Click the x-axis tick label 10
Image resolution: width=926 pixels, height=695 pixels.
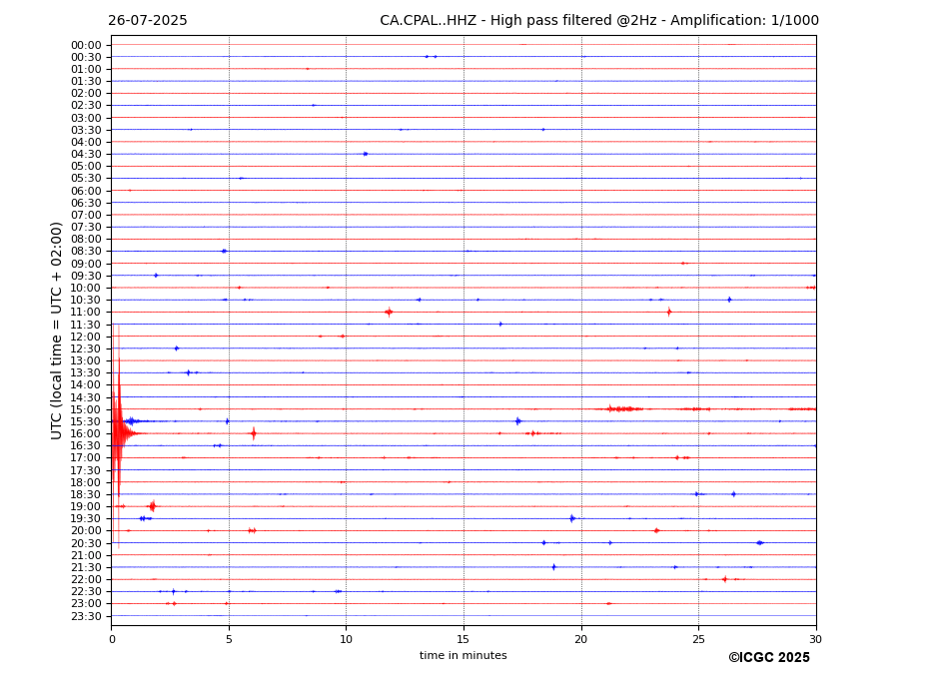click(x=346, y=639)
